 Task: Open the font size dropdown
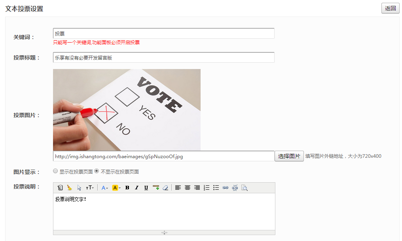coord(90,188)
